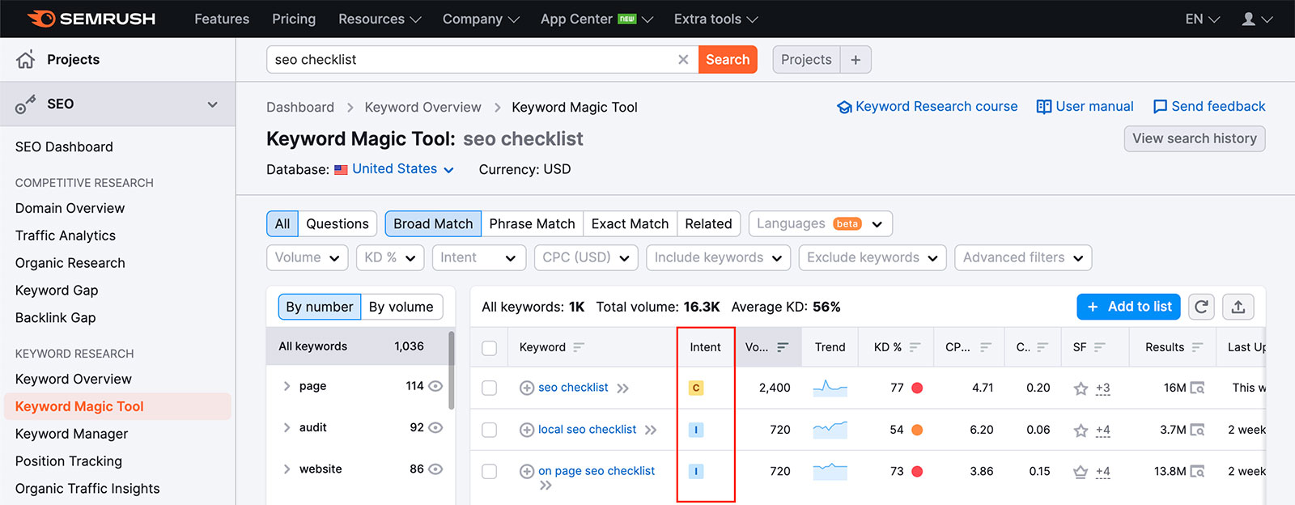The width and height of the screenshot is (1295, 505).
Task: Open the Resources menu in top navigation
Action: click(x=380, y=19)
